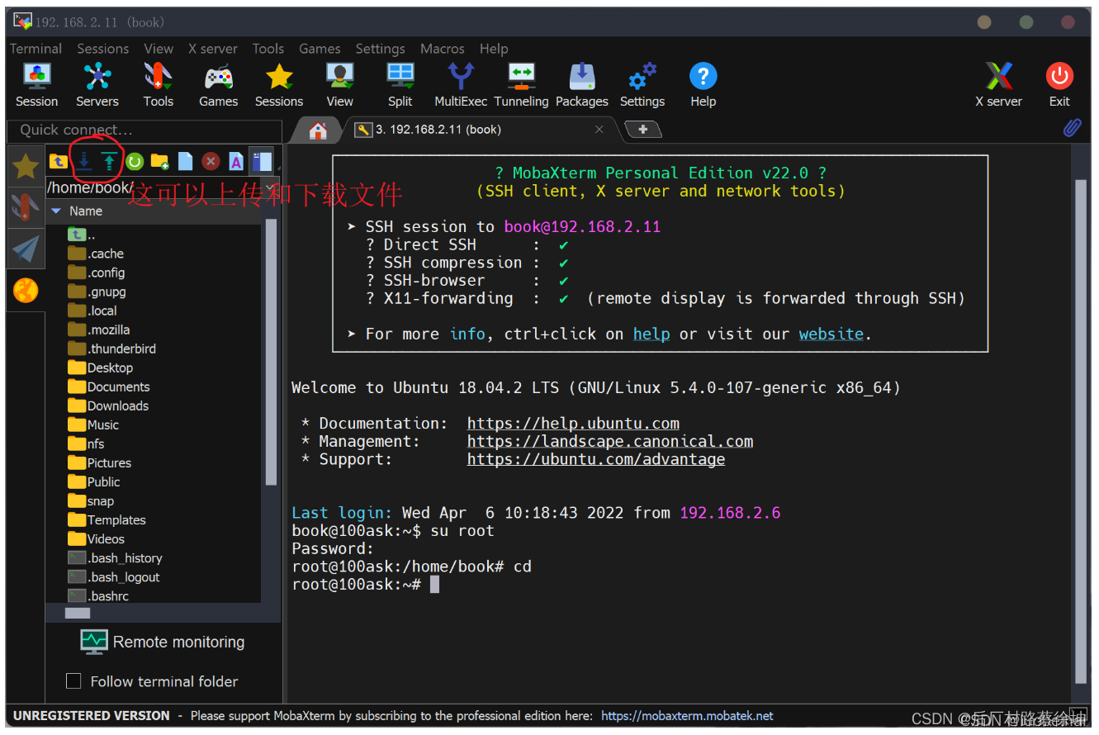Open the Games menu in menu bar
1099x735 pixels.
tap(320, 49)
